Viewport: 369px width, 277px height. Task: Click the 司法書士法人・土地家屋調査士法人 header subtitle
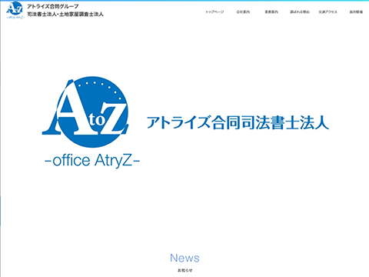tap(65, 15)
